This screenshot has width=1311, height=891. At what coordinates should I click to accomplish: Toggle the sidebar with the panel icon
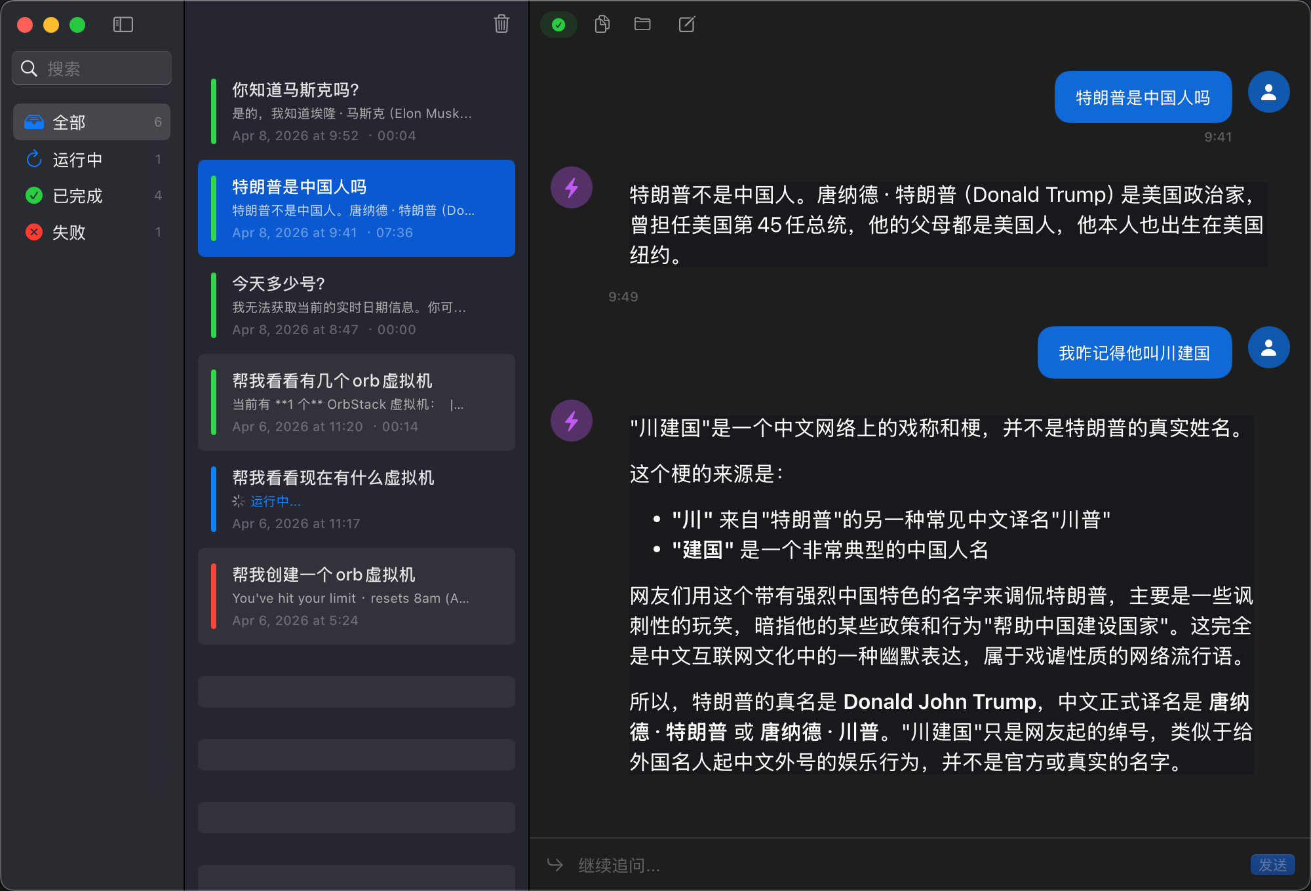(x=123, y=24)
